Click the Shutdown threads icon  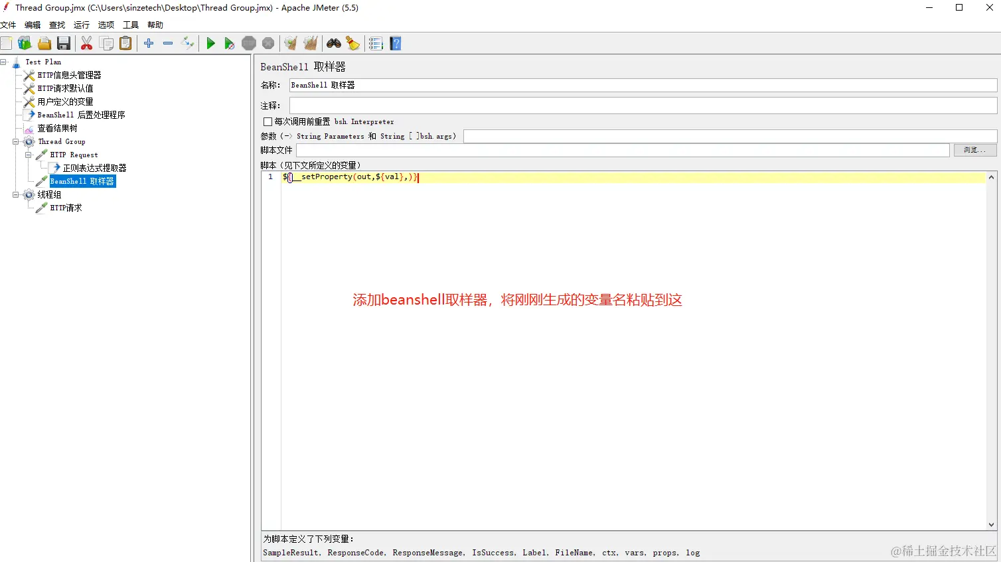tap(268, 44)
